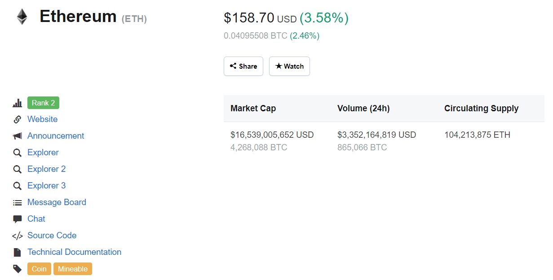This screenshot has width=553, height=280.
Task: Click the Ethereum logo icon
Action: pos(21,17)
